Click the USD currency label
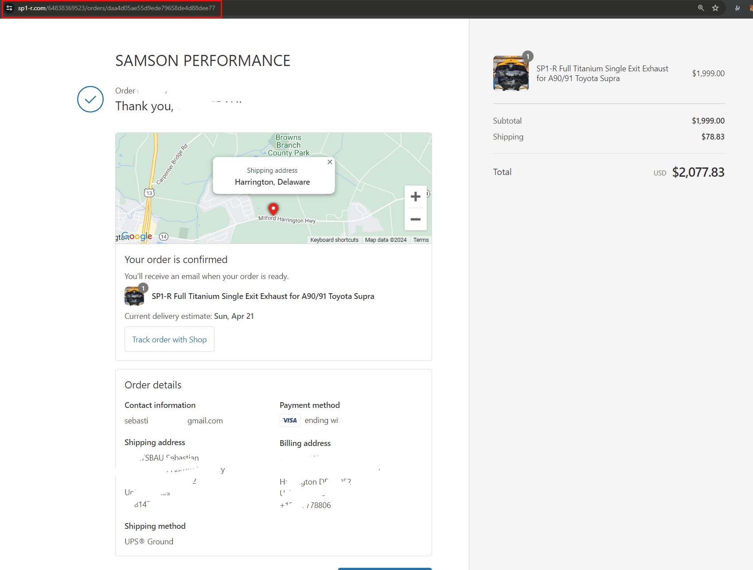 coord(660,173)
